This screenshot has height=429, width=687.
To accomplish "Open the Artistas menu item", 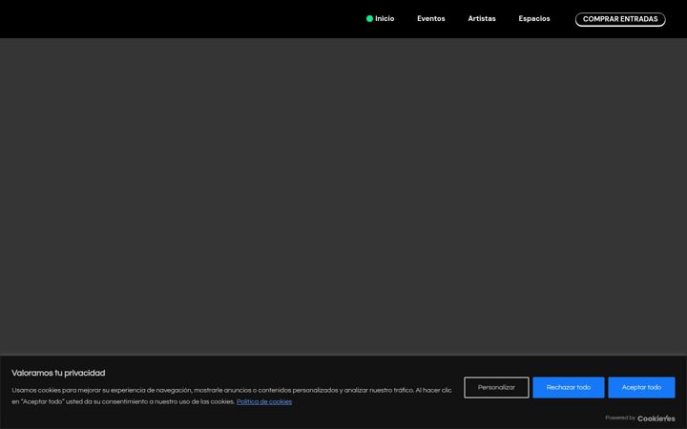I will [482, 19].
